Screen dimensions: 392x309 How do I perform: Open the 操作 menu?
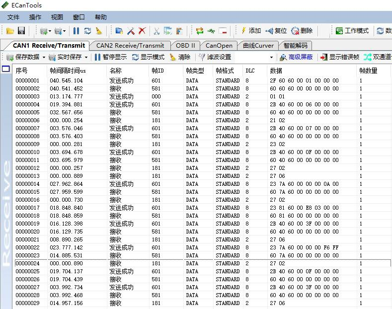[x=35, y=17]
